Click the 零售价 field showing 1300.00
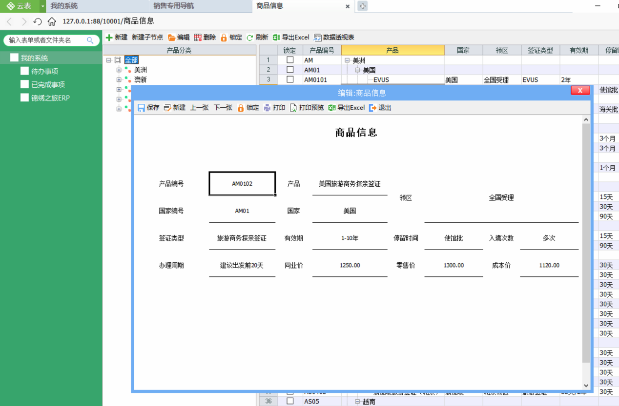 tap(454, 266)
